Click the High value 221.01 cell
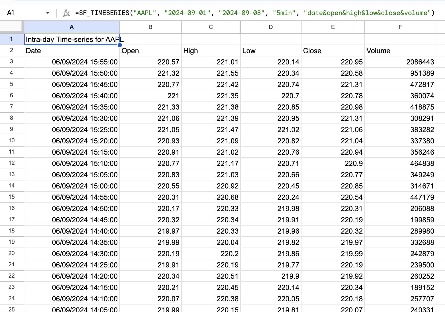This screenshot has height=312, width=445. [x=211, y=62]
